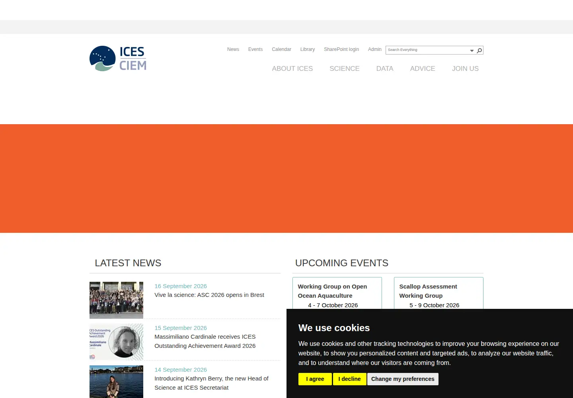Open the JOIN US menu
The width and height of the screenshot is (573, 398).
[465, 68]
